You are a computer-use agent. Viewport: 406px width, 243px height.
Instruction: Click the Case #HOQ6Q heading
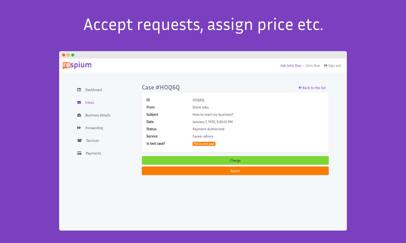(161, 87)
